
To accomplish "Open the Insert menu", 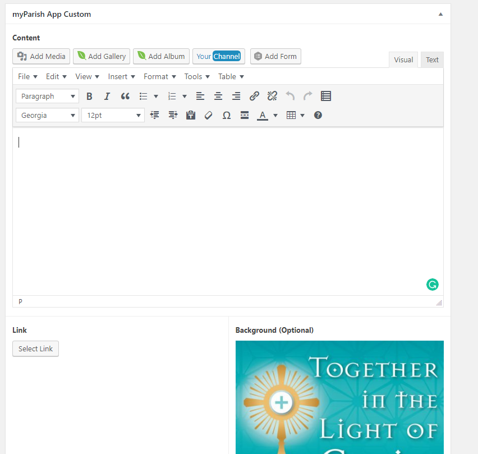I will click(x=121, y=76).
